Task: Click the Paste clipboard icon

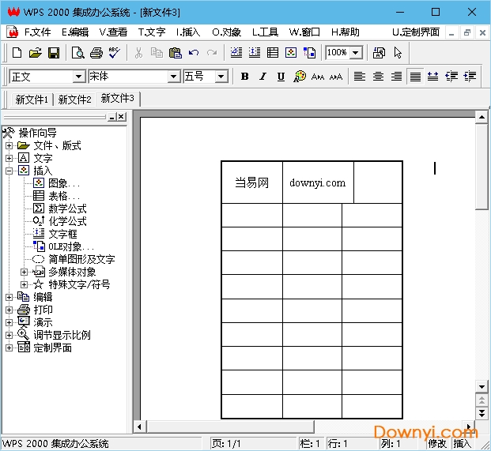Action: point(175,53)
